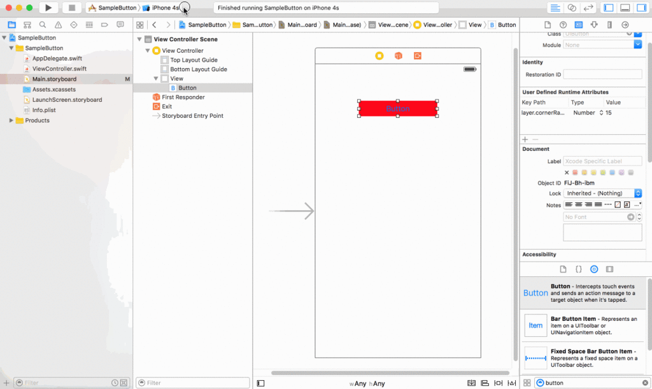Open the Module dropdown
This screenshot has width=652, height=389.
tap(638, 45)
